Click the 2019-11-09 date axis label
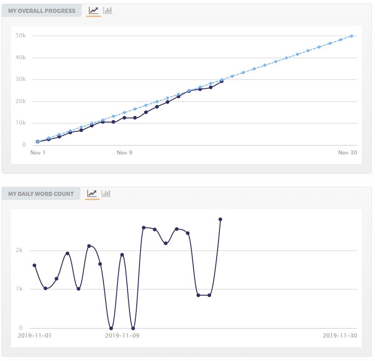This screenshot has height=361, width=375. pyautogui.click(x=122, y=336)
